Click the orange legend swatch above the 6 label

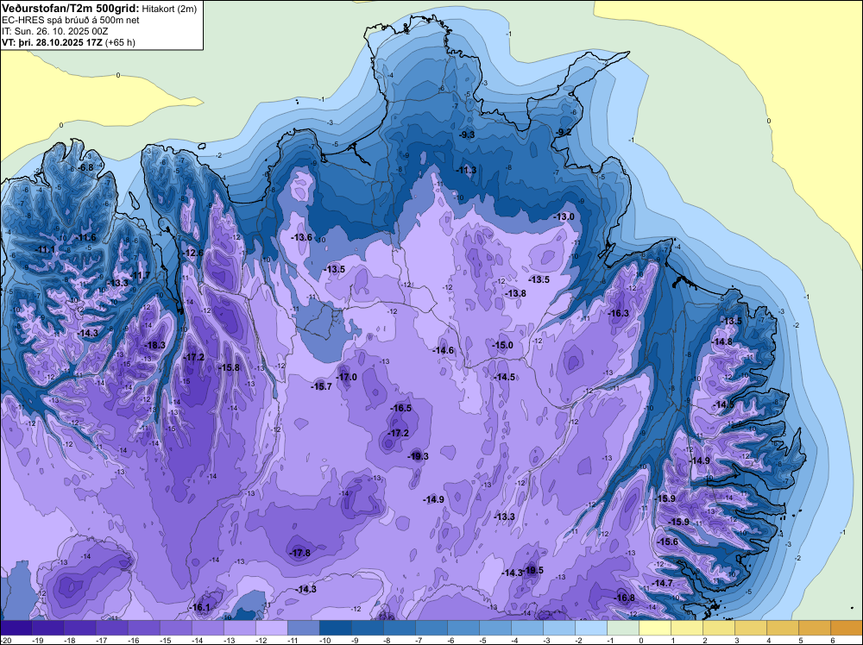[x=846, y=628]
